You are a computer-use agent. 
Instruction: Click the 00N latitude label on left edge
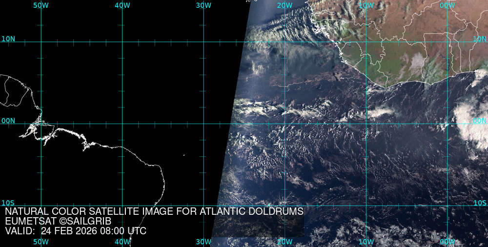pos(8,121)
